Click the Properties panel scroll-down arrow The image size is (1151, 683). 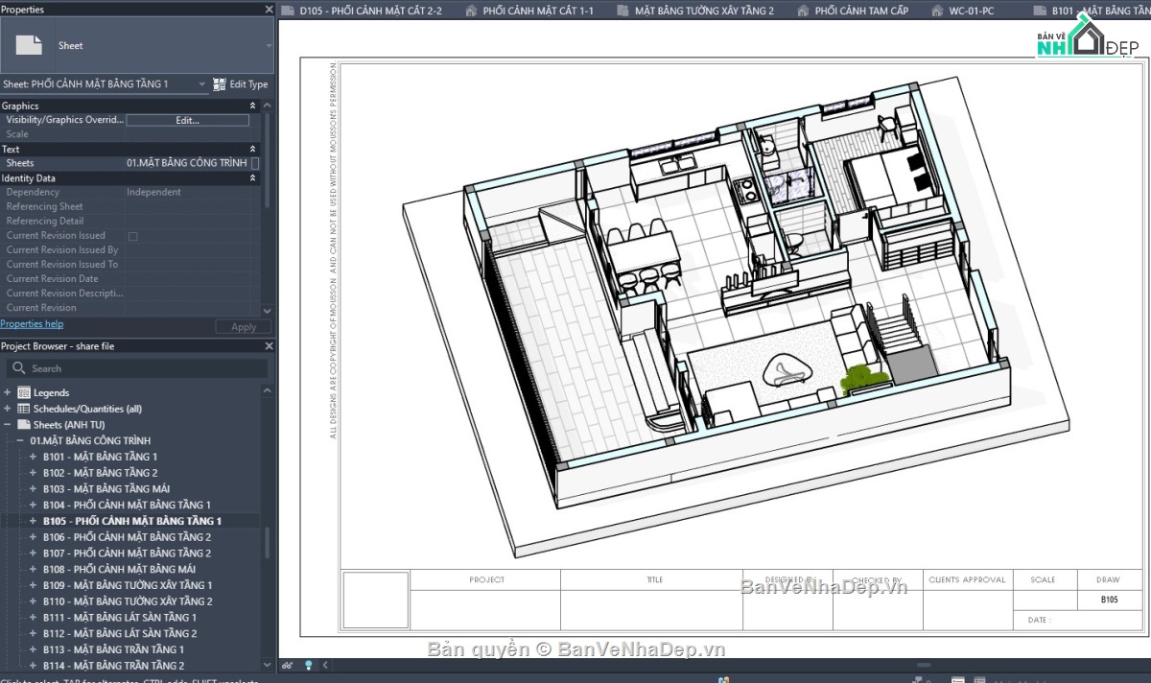(x=267, y=311)
